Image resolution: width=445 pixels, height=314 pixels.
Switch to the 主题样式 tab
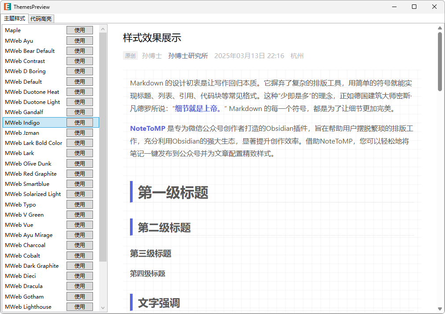(x=15, y=18)
